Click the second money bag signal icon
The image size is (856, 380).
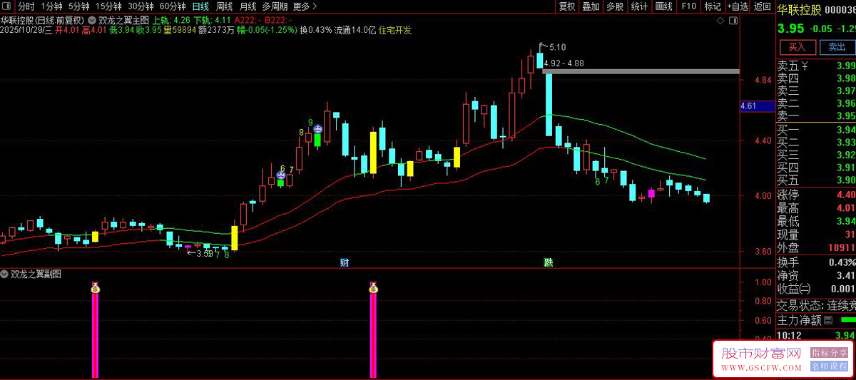coord(372,287)
